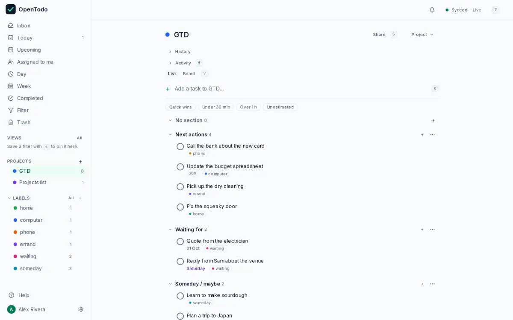Check off Learn to make sourdough
The width and height of the screenshot is (513, 320).
pos(180,296)
